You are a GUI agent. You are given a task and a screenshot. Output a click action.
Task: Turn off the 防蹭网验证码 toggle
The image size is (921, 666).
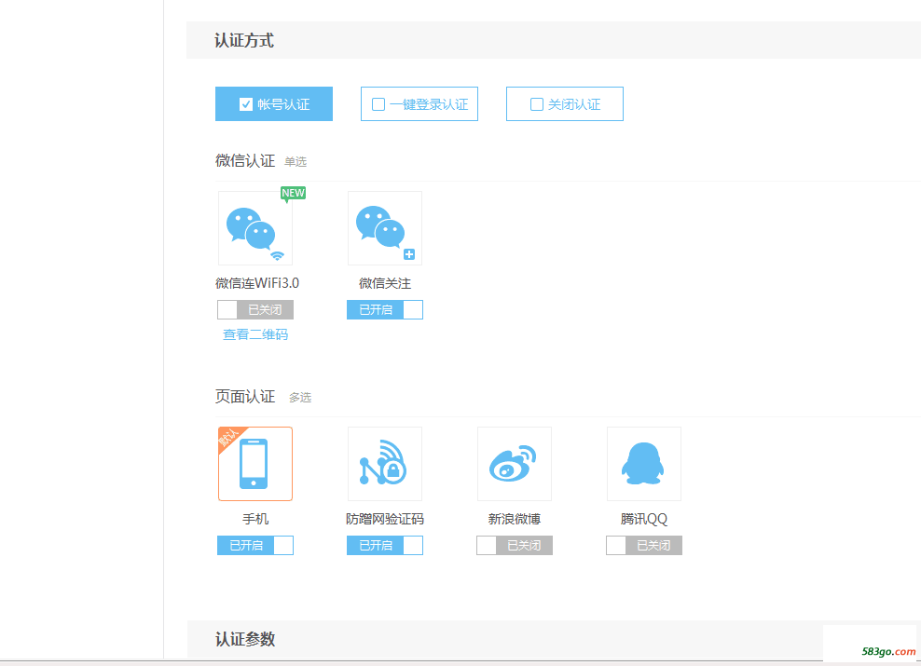pyautogui.click(x=385, y=545)
